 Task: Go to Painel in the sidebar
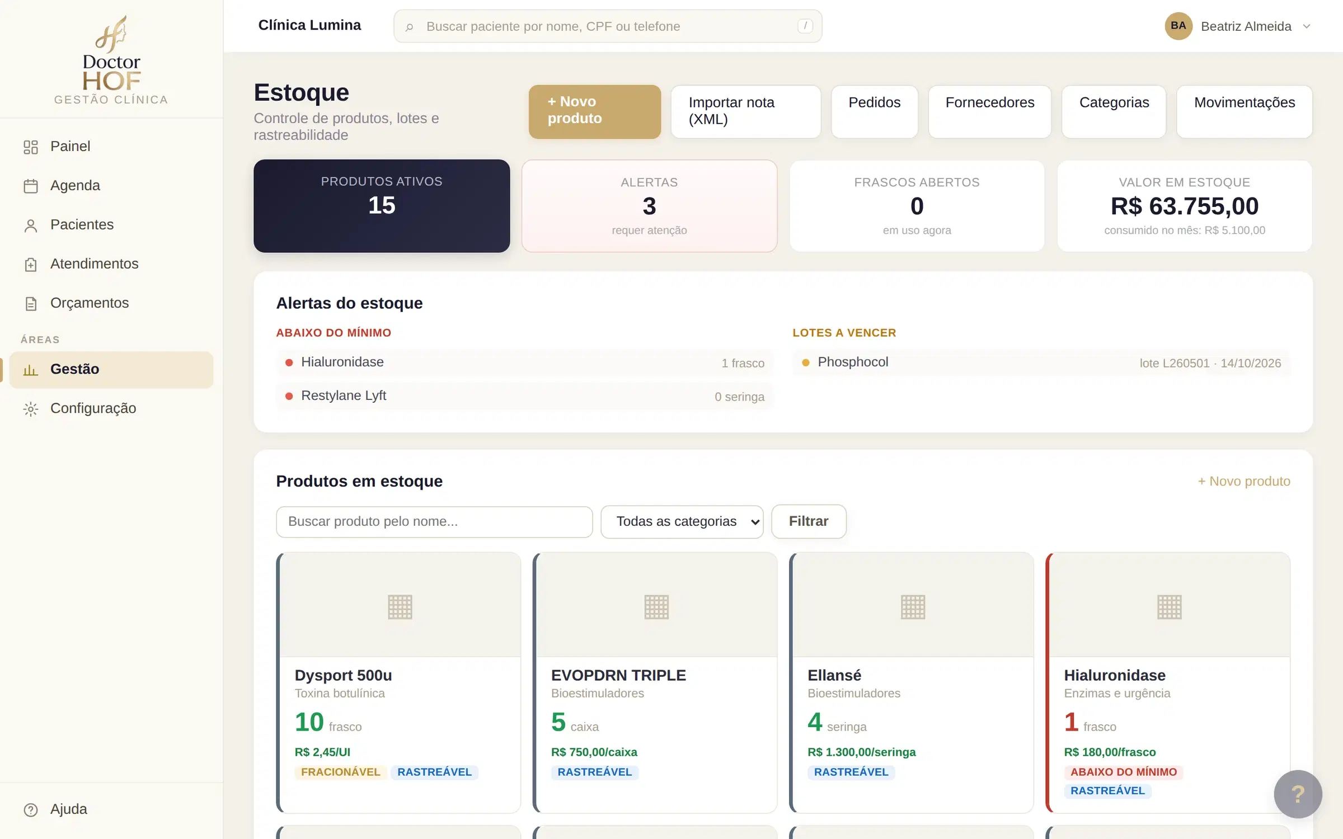(x=111, y=147)
